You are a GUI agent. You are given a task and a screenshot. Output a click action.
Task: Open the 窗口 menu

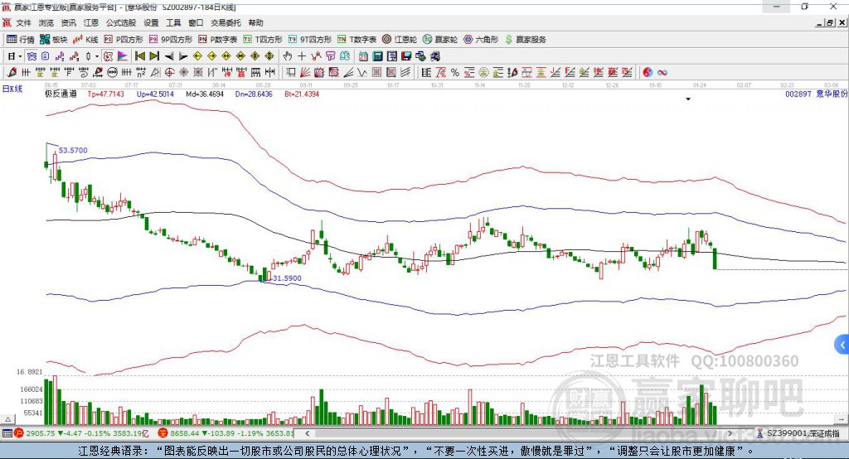196,22
